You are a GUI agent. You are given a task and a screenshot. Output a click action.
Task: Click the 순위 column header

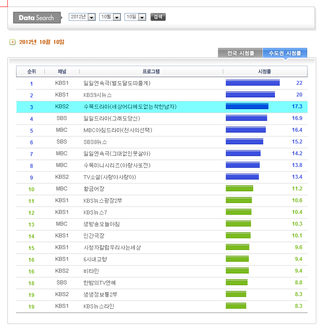(x=31, y=72)
